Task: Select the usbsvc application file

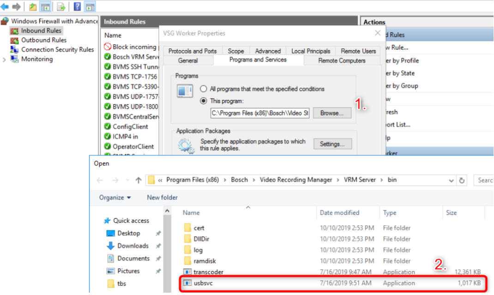Action: point(204,283)
